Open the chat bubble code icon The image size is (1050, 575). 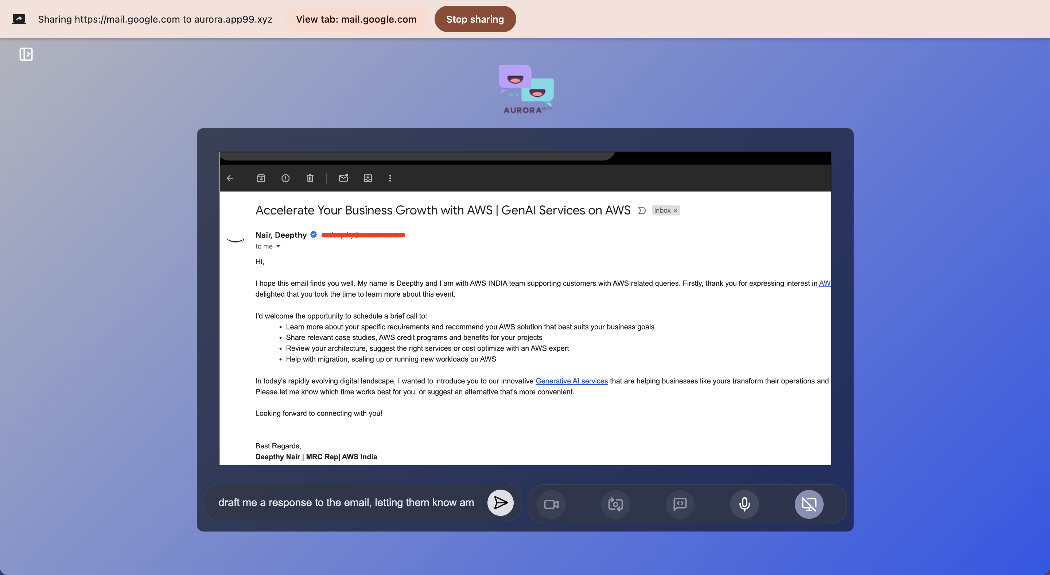[x=680, y=504]
